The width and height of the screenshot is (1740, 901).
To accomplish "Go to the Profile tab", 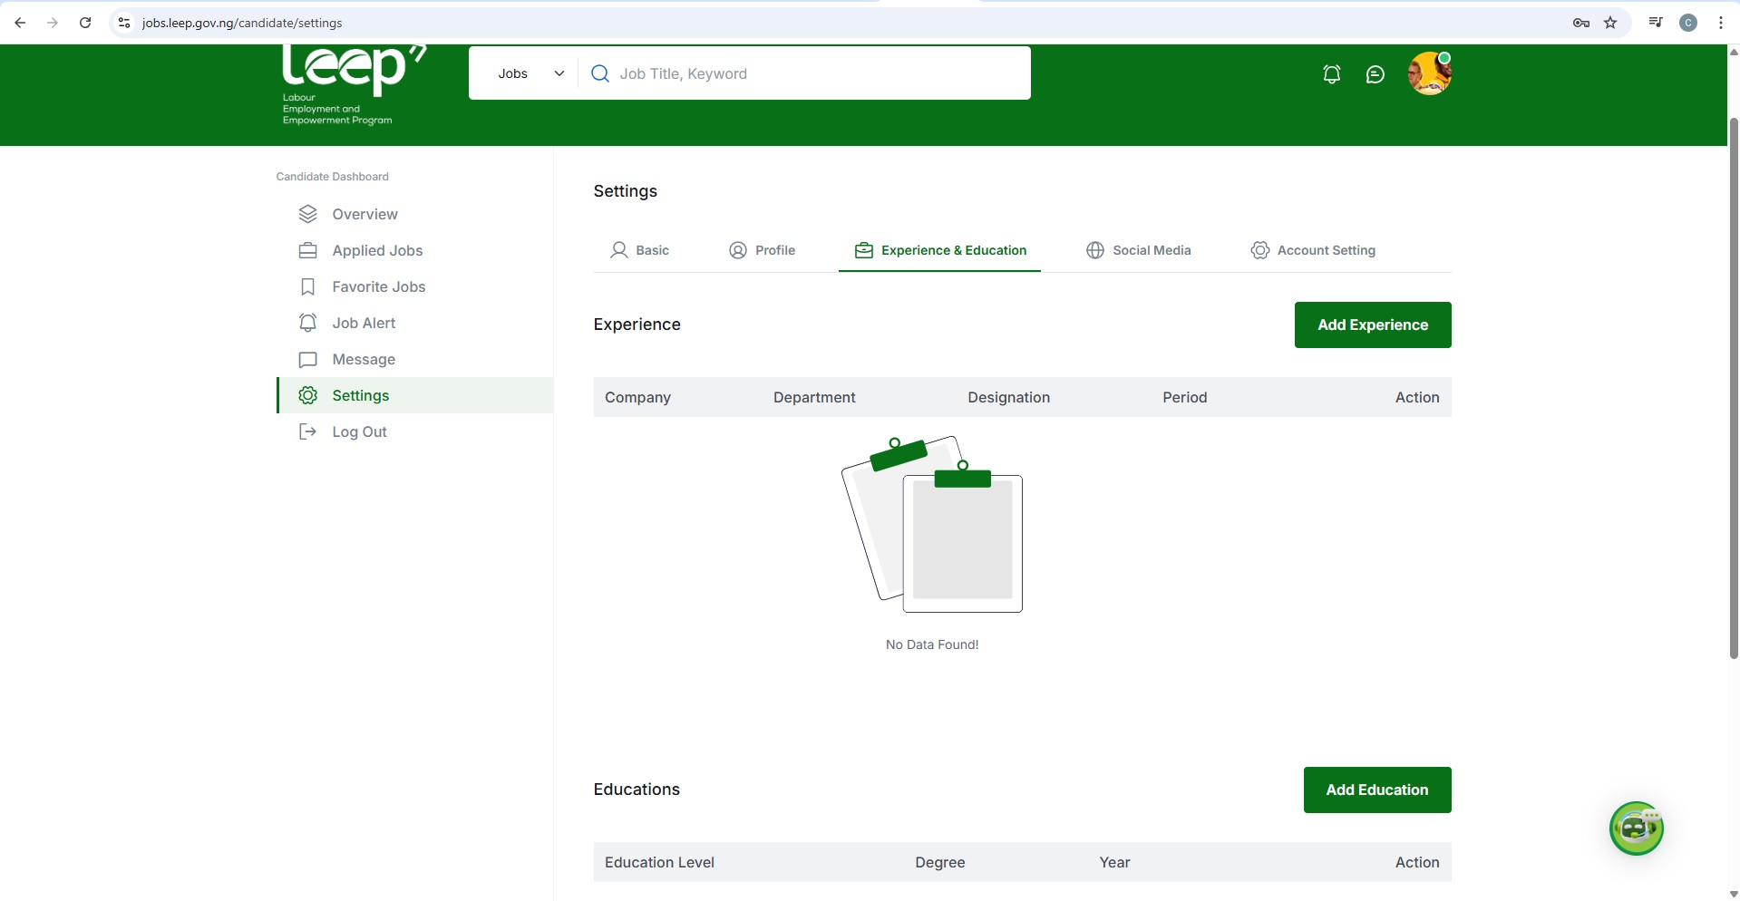I will (763, 250).
